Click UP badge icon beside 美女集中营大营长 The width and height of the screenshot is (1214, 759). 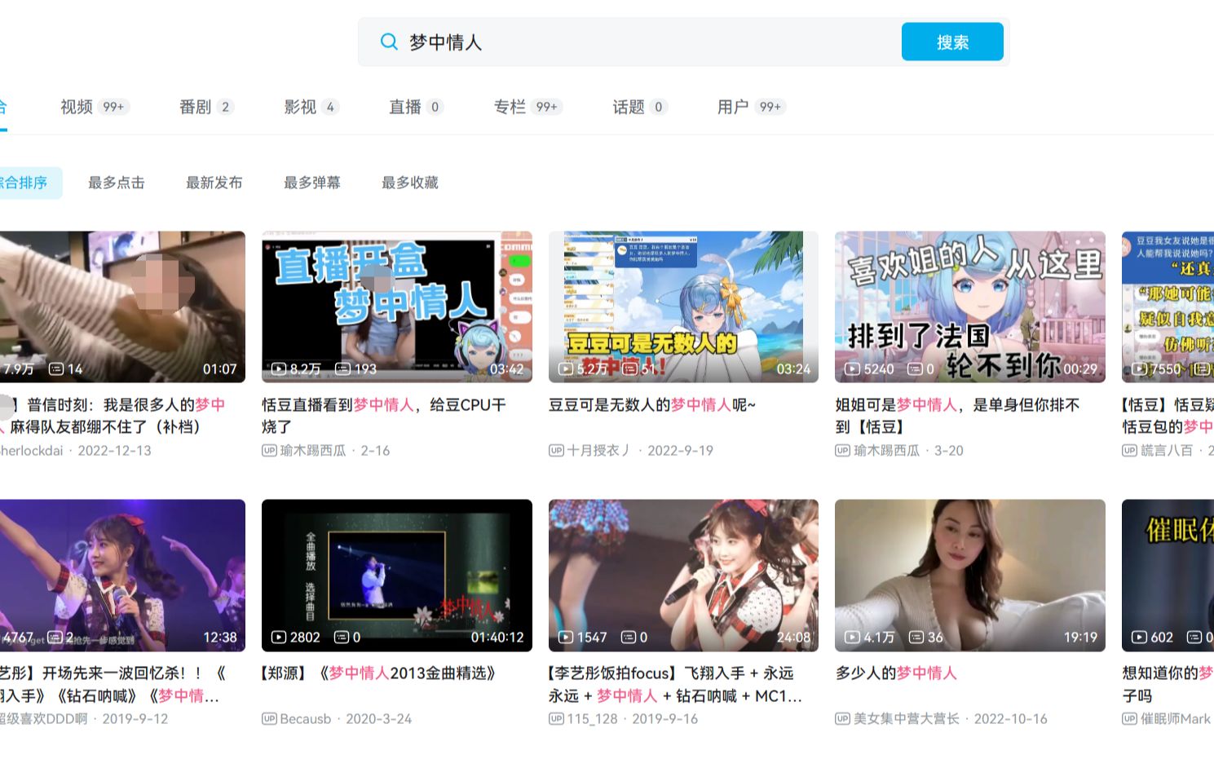[x=842, y=719]
